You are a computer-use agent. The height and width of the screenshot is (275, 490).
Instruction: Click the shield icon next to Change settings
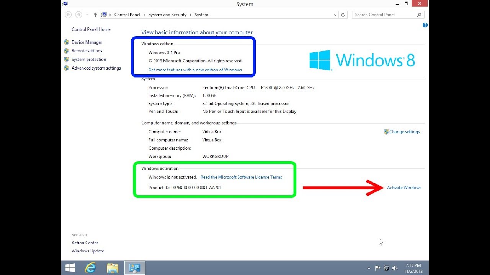(x=386, y=132)
